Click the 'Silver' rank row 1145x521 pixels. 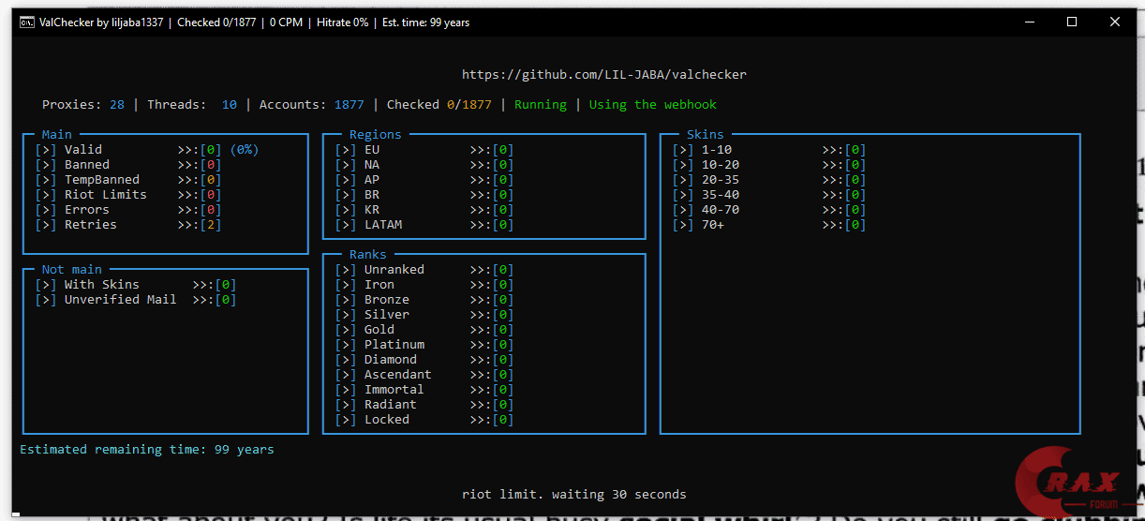(x=424, y=314)
